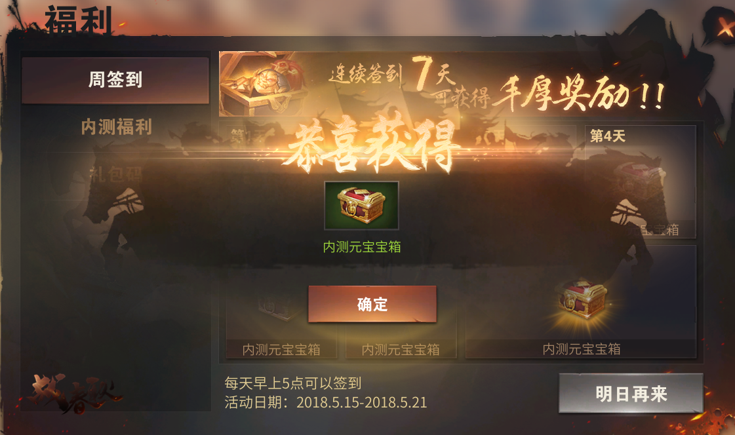Image resolution: width=735 pixels, height=435 pixels.
Task: Switch to the 周签到 tab
Action: [115, 80]
